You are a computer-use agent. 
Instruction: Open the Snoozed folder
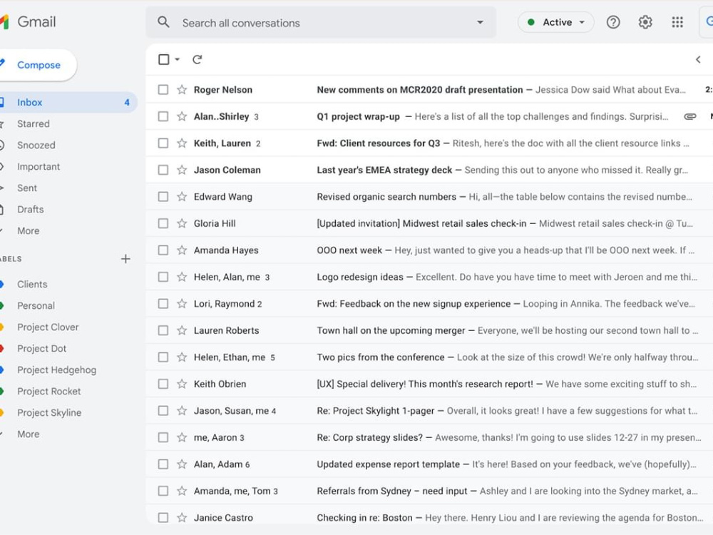coord(36,145)
